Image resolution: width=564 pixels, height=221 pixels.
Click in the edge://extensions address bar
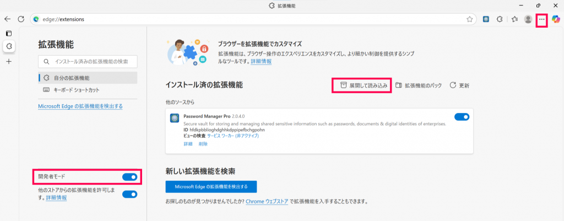[x=253, y=19]
